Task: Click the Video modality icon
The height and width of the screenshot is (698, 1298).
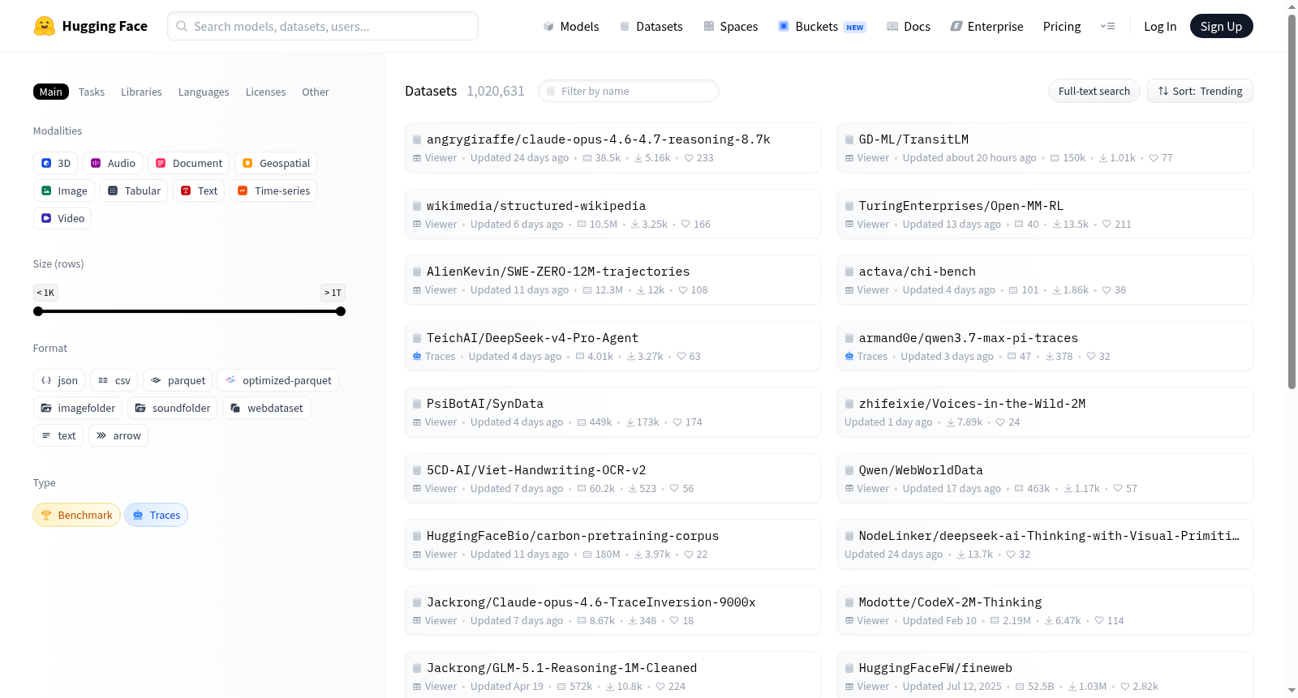Action: click(x=46, y=218)
